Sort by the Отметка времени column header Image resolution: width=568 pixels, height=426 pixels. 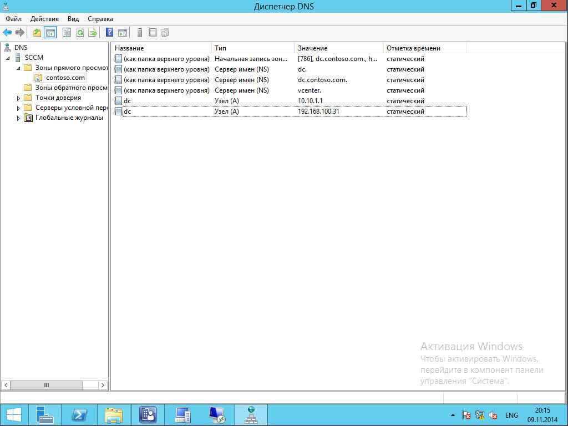tap(424, 48)
